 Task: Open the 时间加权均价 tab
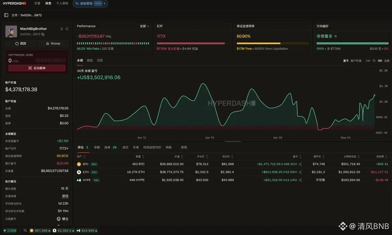point(152,147)
